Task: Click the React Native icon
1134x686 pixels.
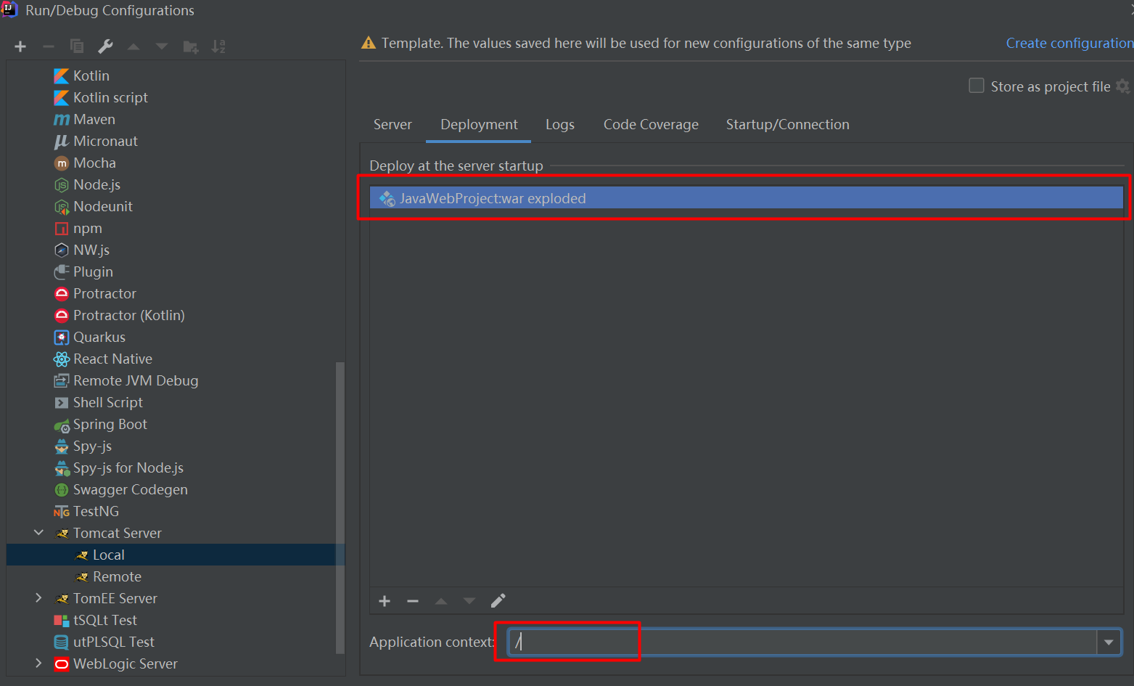Action: (x=62, y=359)
